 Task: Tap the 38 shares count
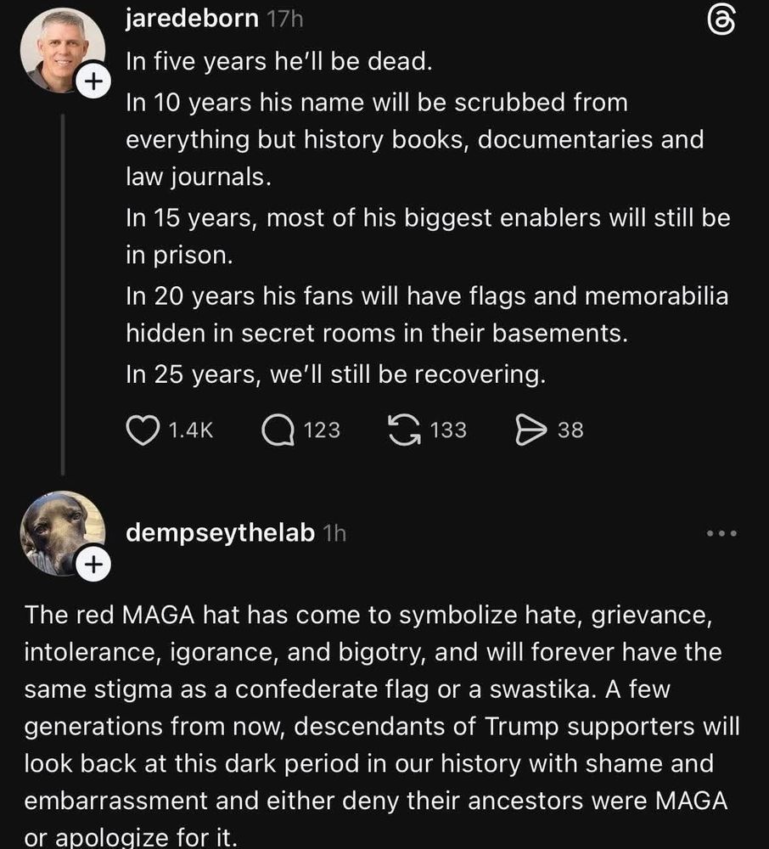pos(571,430)
